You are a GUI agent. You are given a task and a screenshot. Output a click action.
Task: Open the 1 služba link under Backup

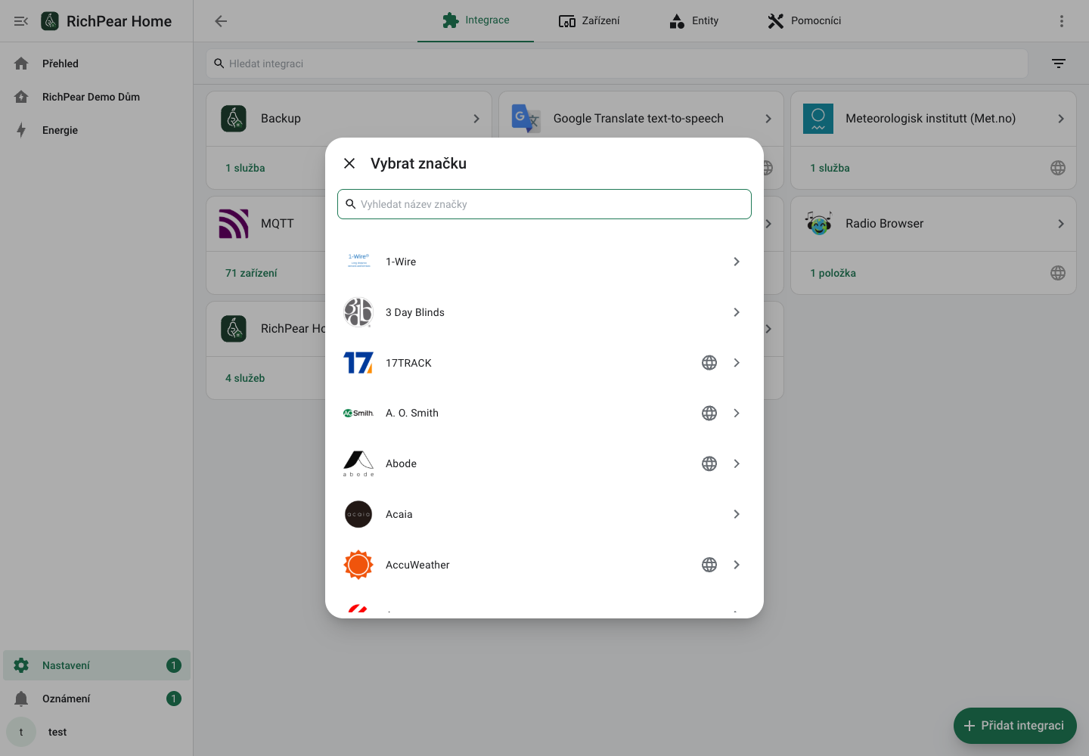(245, 168)
